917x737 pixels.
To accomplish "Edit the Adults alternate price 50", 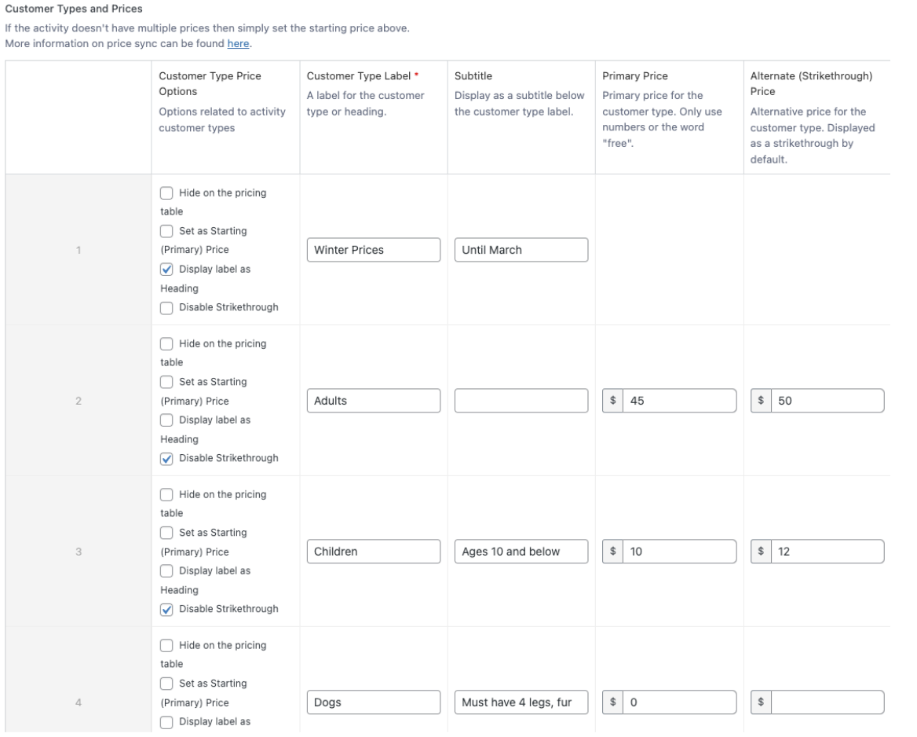I will [x=827, y=401].
